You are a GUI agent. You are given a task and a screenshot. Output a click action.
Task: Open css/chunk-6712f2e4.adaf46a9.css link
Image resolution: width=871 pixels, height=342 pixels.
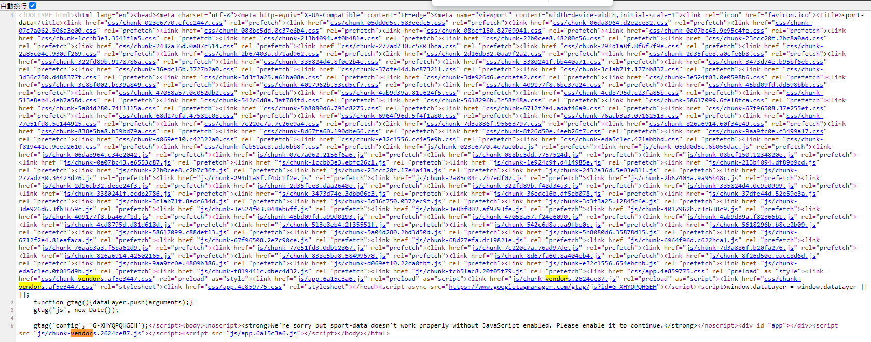click(544, 108)
